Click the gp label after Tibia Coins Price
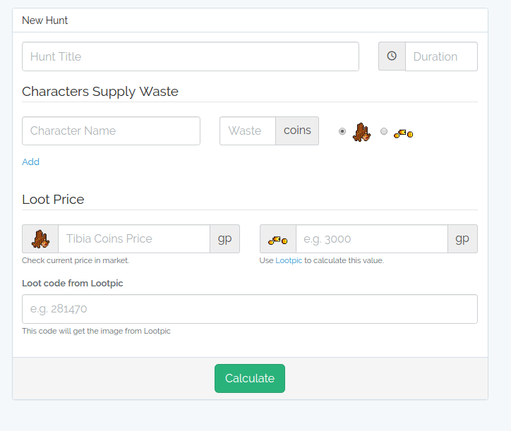 [224, 239]
